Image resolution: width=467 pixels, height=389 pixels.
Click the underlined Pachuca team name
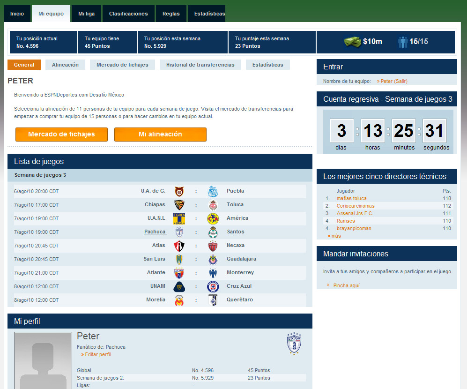(x=155, y=232)
